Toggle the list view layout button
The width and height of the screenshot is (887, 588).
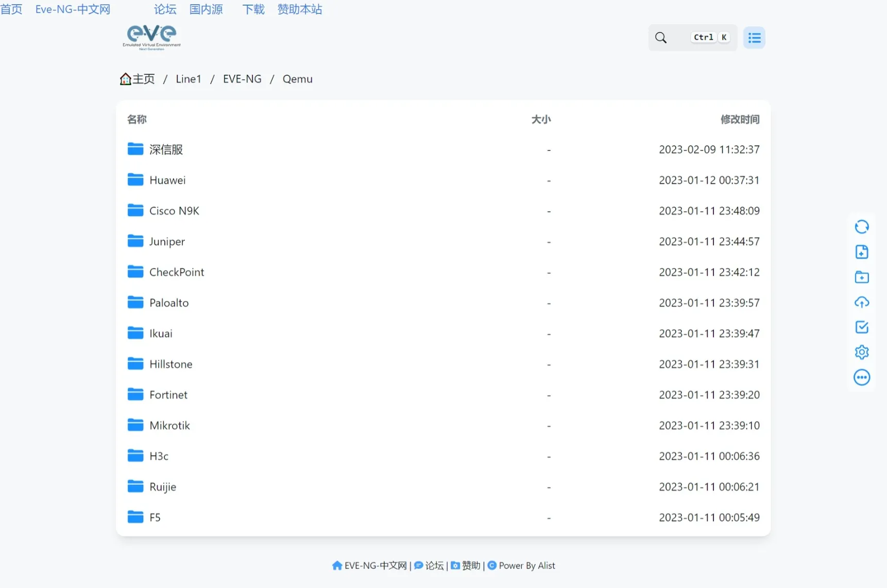pos(754,37)
